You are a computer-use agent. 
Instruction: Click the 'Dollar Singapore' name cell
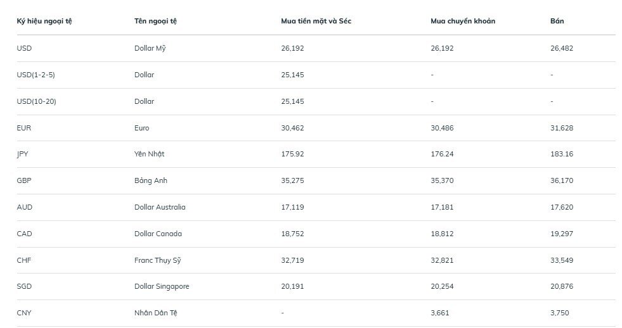[x=162, y=286]
